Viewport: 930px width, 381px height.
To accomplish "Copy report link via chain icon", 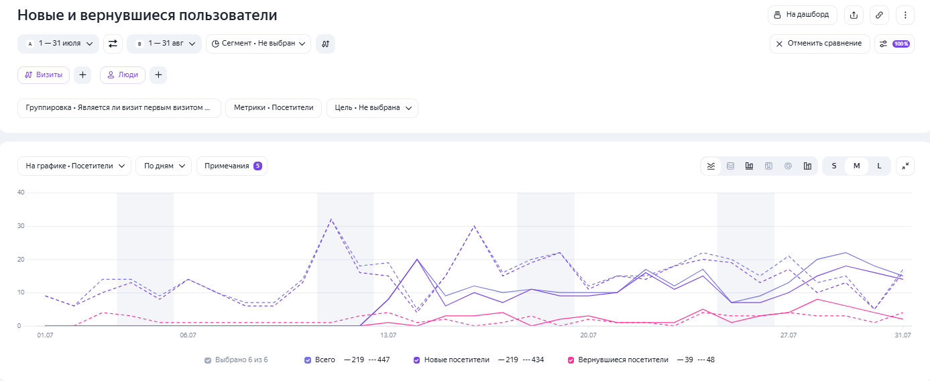I will pyautogui.click(x=879, y=15).
